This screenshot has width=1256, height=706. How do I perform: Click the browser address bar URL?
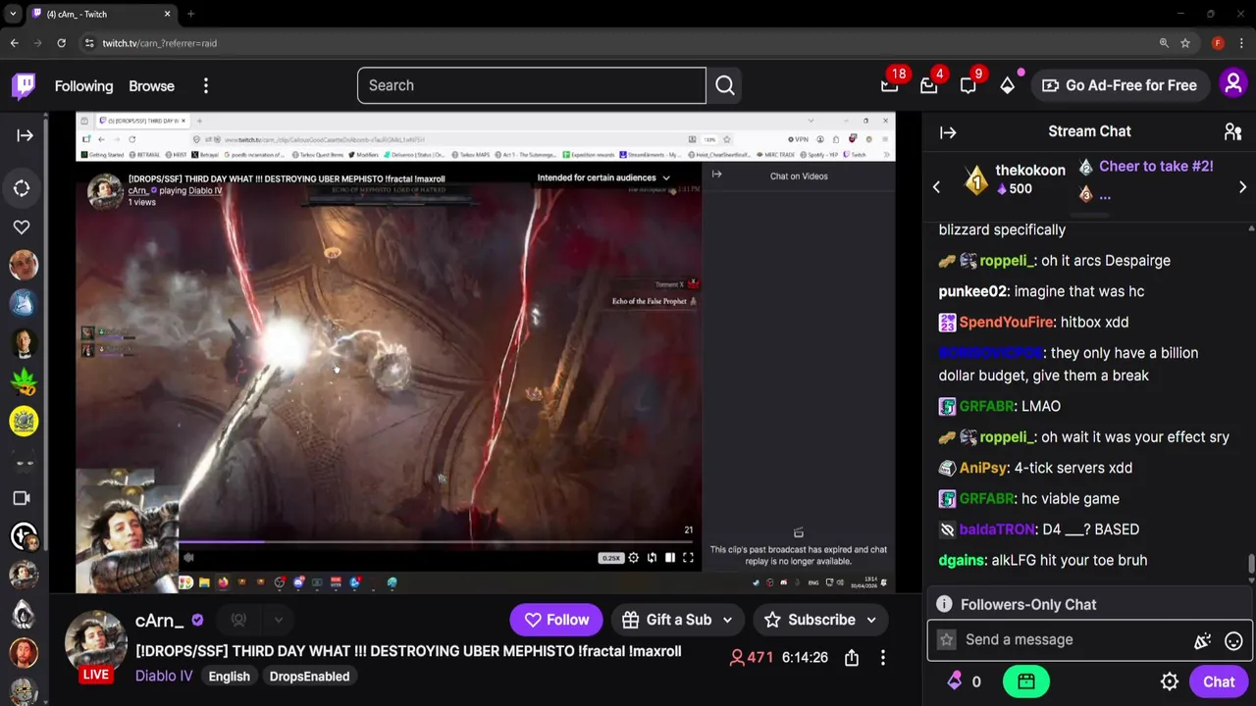[159, 43]
